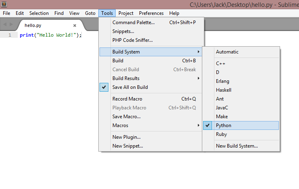Select Python build system option
This screenshot has height=189, width=299.
coord(241,125)
